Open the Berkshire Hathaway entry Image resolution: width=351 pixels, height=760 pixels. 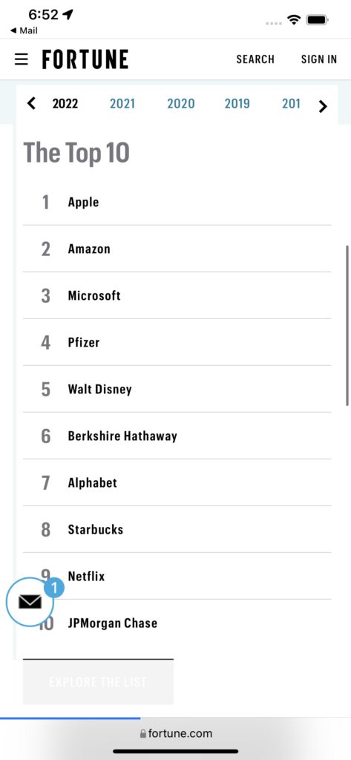pyautogui.click(x=177, y=436)
